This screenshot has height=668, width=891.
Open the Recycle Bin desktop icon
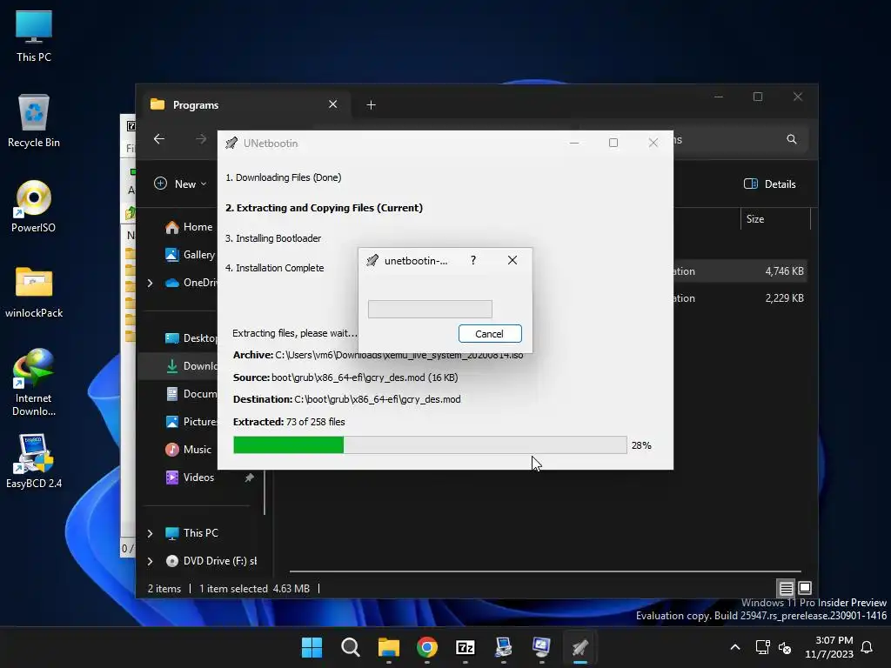(34, 121)
